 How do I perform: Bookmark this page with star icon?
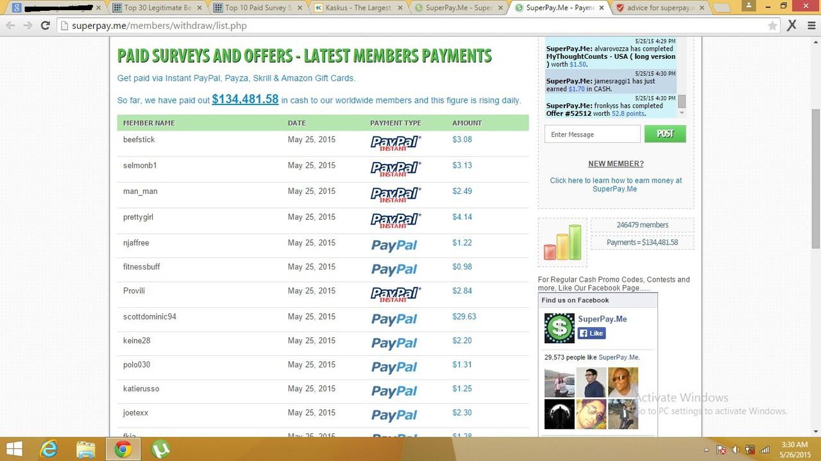(773, 26)
